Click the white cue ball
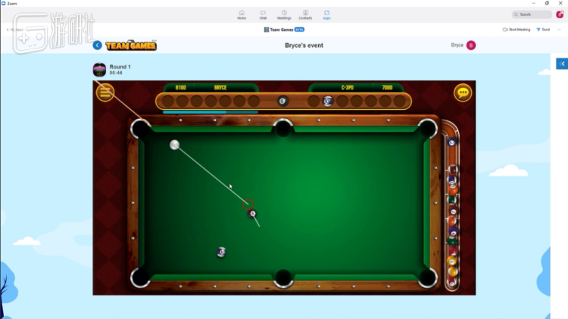Viewport: 568px width, 319px height. pyautogui.click(x=175, y=145)
